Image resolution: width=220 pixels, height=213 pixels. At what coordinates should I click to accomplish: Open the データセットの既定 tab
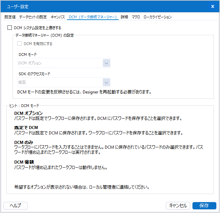tap(33, 17)
